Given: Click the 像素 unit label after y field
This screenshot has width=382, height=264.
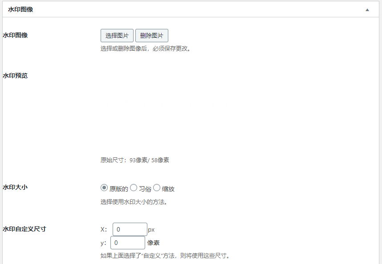Looking at the screenshot, I should pyautogui.click(x=153, y=243).
